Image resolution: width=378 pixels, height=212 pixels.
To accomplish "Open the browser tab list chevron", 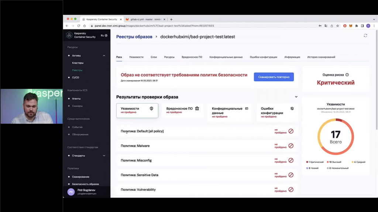I will (x=374, y=19).
